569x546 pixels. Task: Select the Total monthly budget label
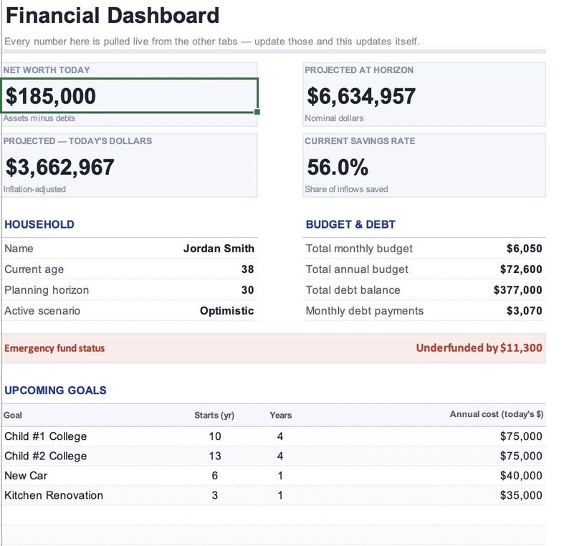point(359,249)
